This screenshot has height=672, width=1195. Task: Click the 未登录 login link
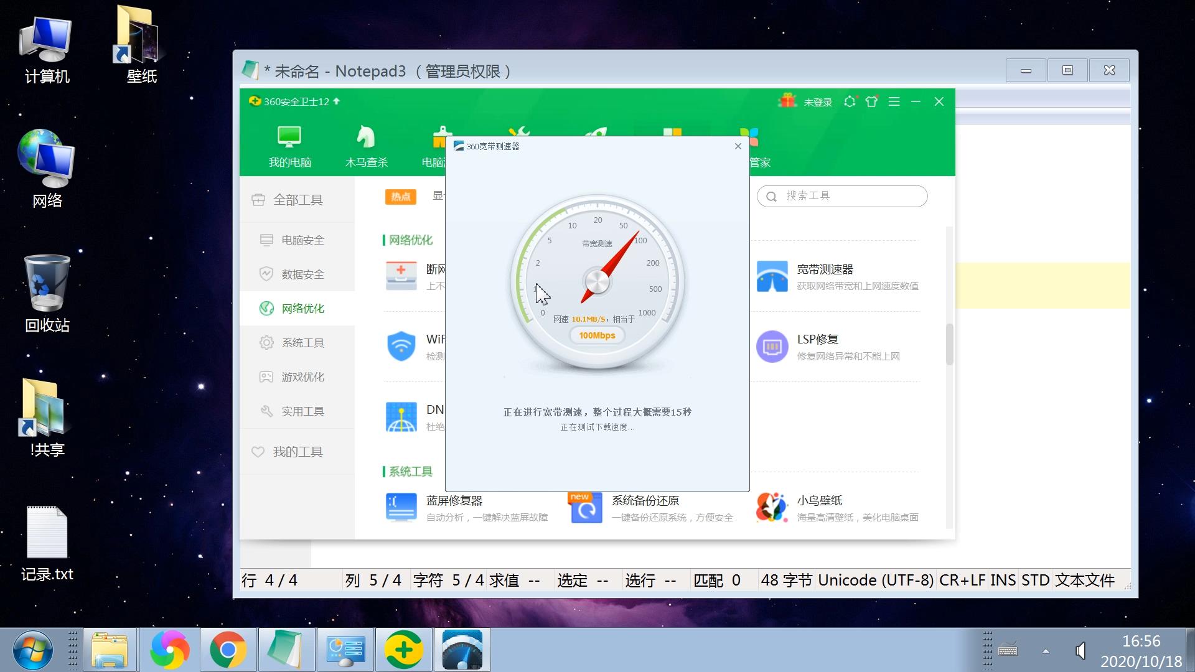point(817,101)
